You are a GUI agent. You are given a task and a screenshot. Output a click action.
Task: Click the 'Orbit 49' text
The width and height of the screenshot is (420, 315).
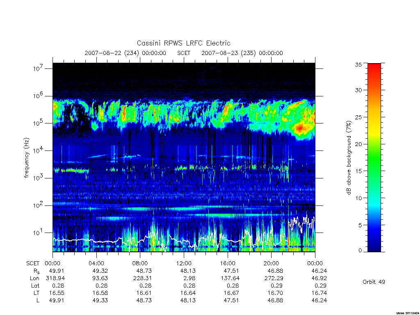point(374,282)
